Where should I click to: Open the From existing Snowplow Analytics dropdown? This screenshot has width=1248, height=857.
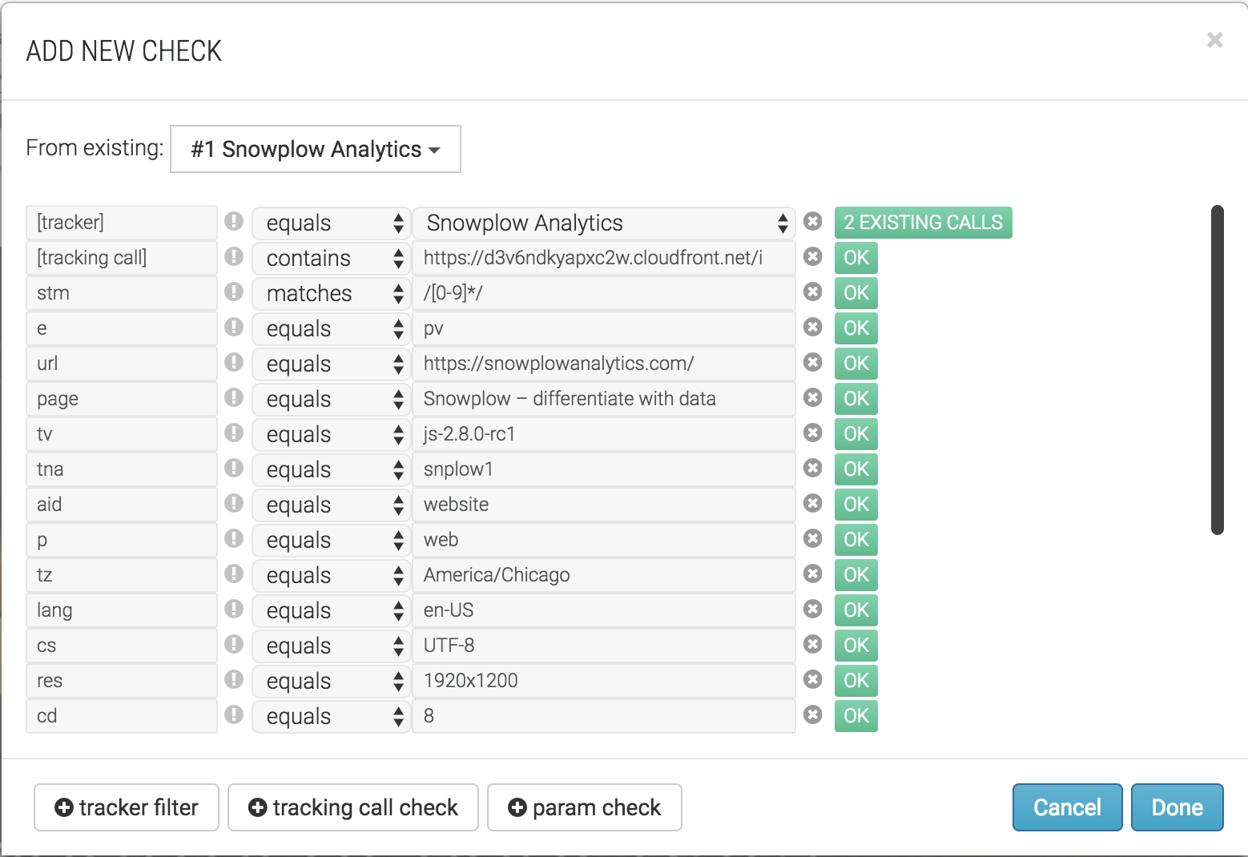pos(316,149)
